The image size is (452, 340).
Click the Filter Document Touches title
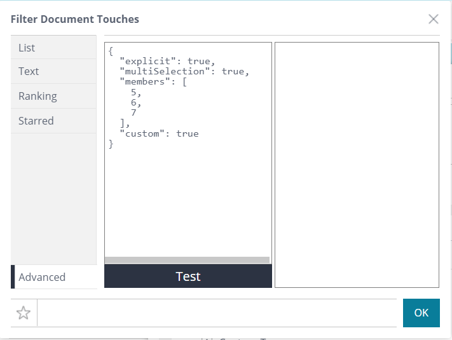(75, 19)
